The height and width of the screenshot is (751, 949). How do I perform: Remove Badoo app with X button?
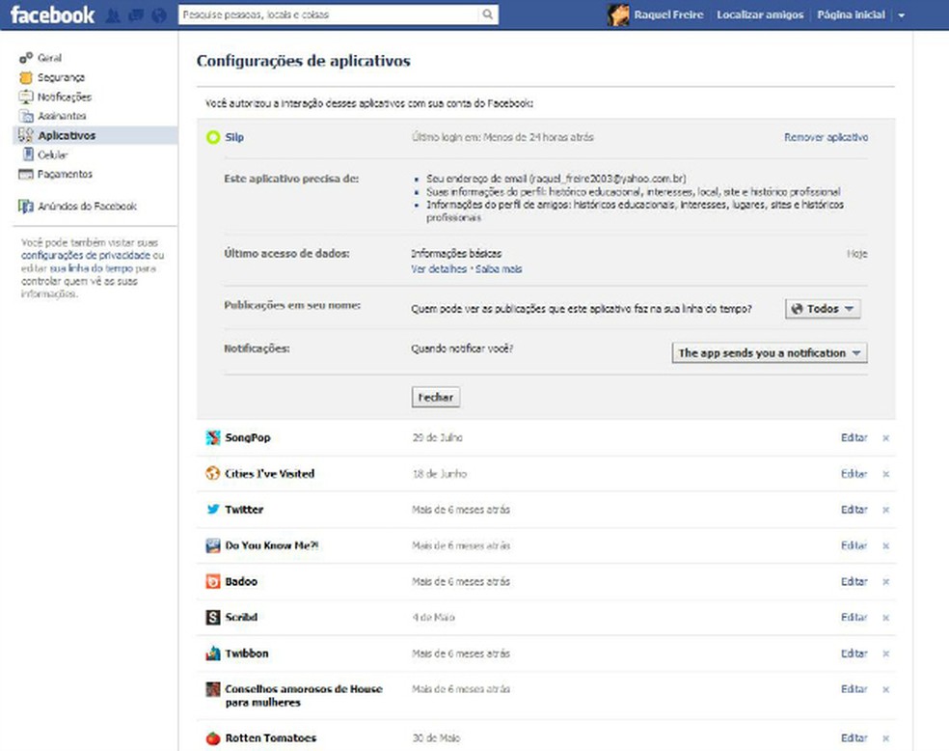(x=885, y=582)
